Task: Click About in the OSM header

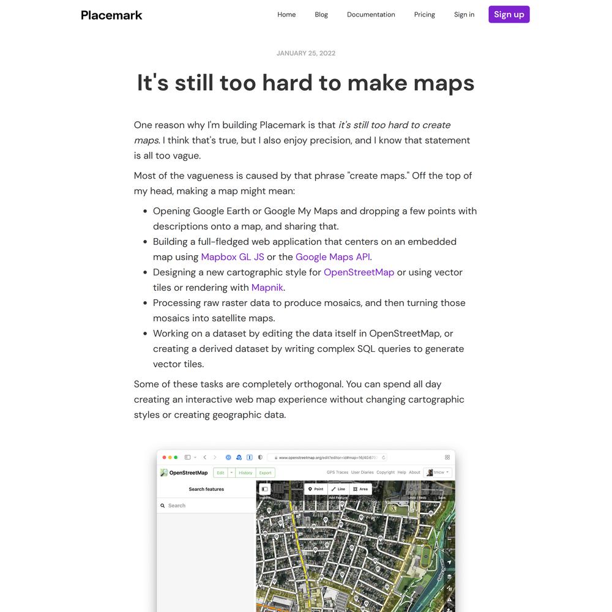Action: (414, 472)
